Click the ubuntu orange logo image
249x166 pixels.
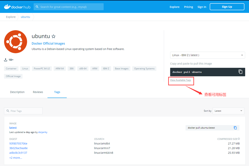[16, 42]
